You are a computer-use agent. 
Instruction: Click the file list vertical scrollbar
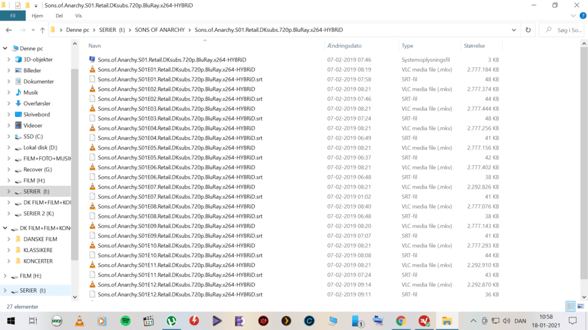point(584,163)
